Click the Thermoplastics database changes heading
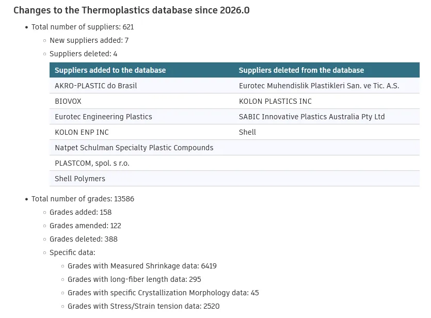Image resolution: width=431 pixels, height=318 pixels. click(x=131, y=10)
